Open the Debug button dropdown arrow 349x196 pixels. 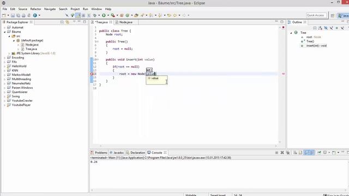point(99,15)
